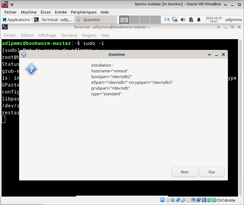Viewport: 244px width, 205px height.
Task: Select the Question window in the taskbar
Action: pos(95,20)
